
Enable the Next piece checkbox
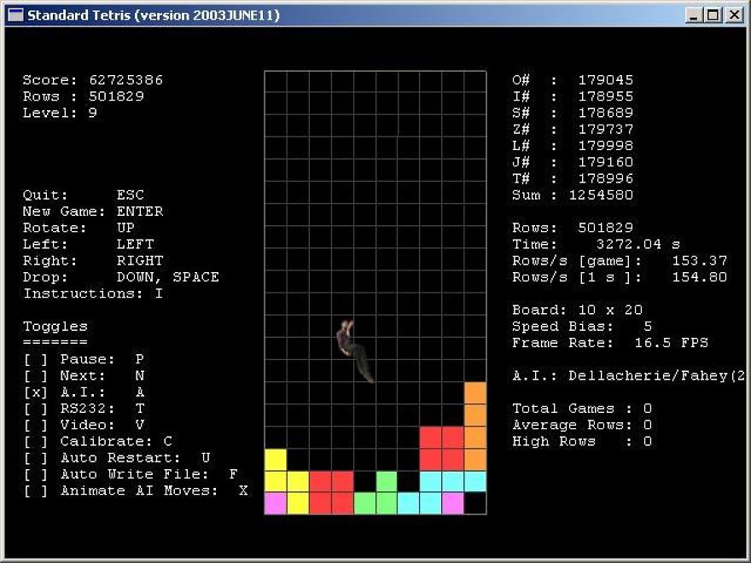coord(36,376)
